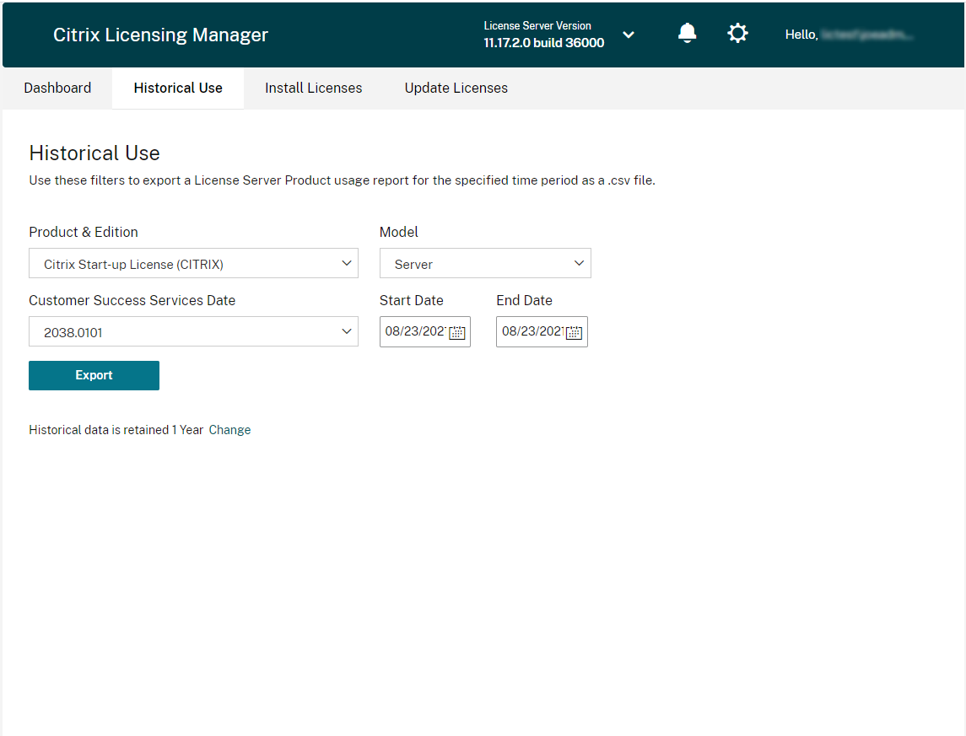This screenshot has width=966, height=736.
Task: Expand the License Server Version chevron
Action: 629,35
